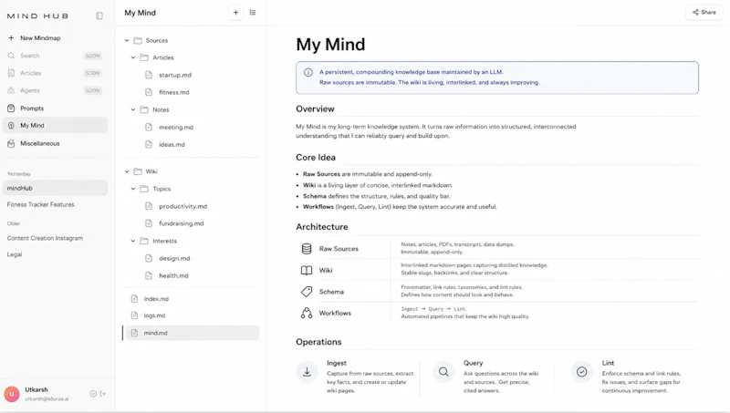This screenshot has height=413, width=730.
Task: Open the Prompts menu item
Action: 56,108
